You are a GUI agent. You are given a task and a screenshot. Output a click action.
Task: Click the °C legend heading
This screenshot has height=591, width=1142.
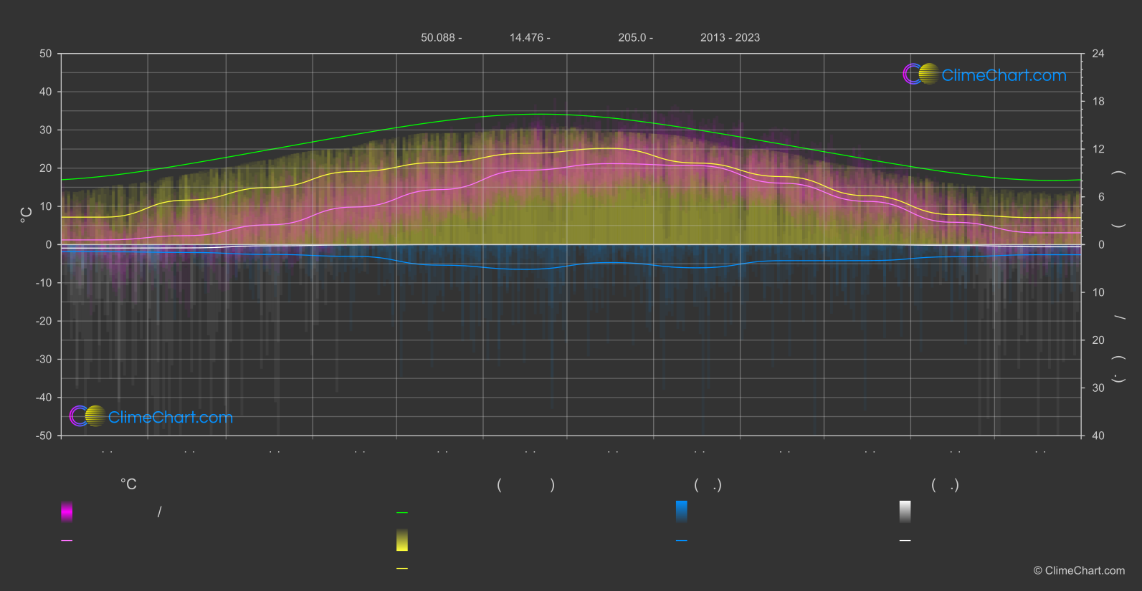(128, 484)
